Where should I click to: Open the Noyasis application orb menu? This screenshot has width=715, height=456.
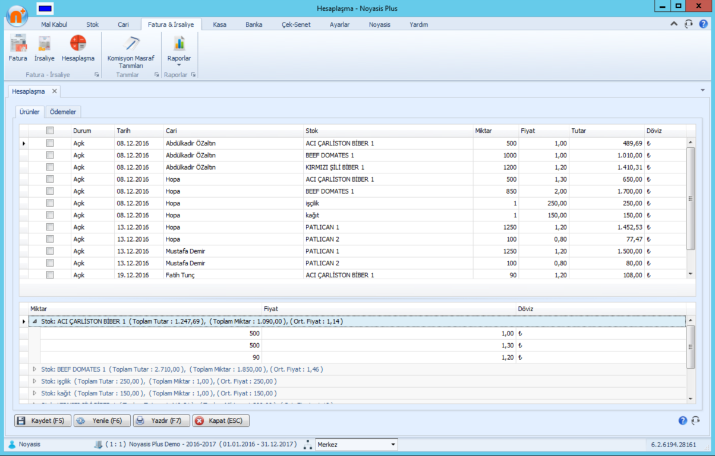[17, 15]
